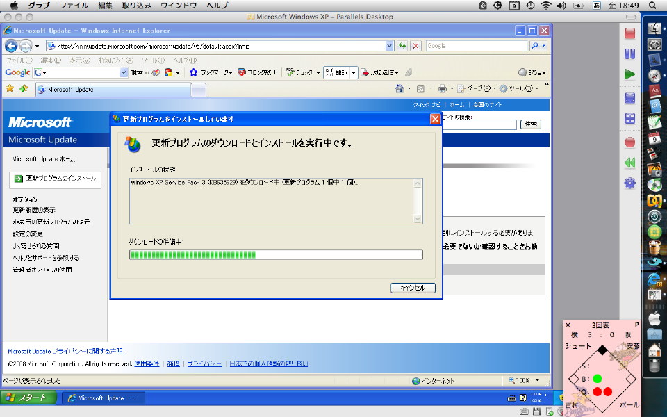Click the Google search box in IE
Image resolution: width=667 pixels, height=417 pixels.
477,46
